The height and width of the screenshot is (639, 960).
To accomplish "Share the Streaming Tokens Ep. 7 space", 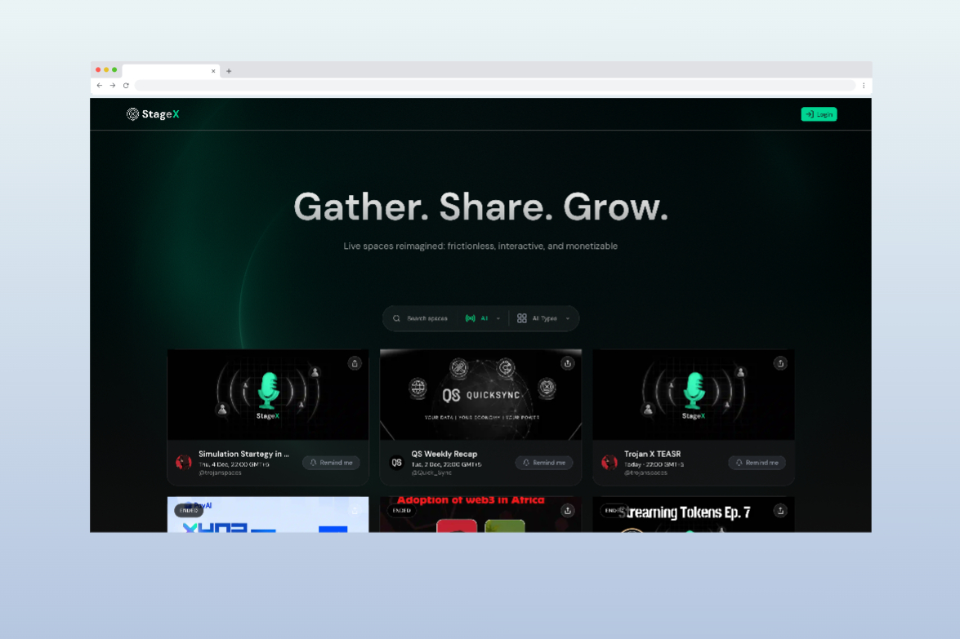I will (x=780, y=511).
